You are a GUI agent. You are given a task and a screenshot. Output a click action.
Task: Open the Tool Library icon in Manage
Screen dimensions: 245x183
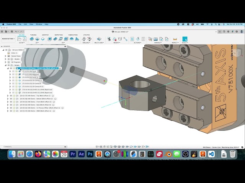coord(150,39)
